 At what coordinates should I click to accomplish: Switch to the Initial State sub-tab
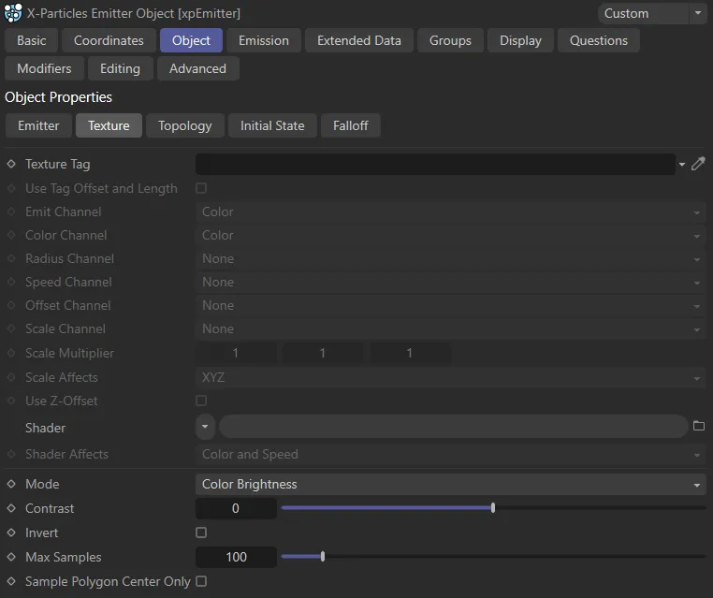(x=272, y=125)
